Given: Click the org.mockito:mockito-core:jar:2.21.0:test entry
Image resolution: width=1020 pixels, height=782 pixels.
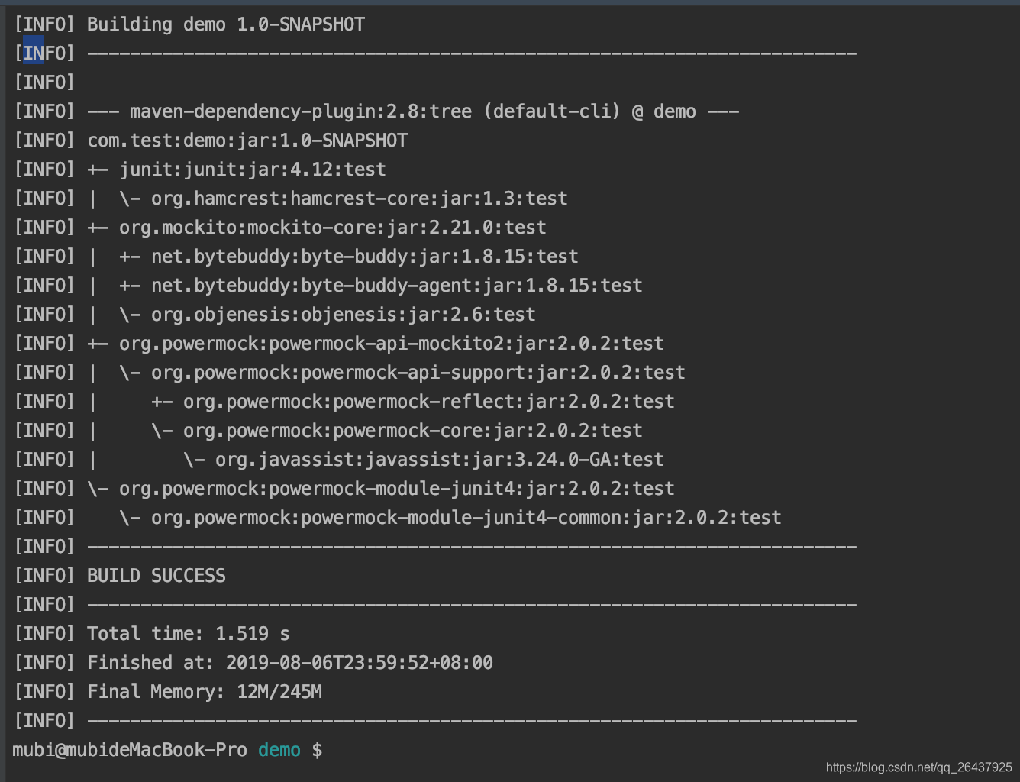Looking at the screenshot, I should pos(333,228).
